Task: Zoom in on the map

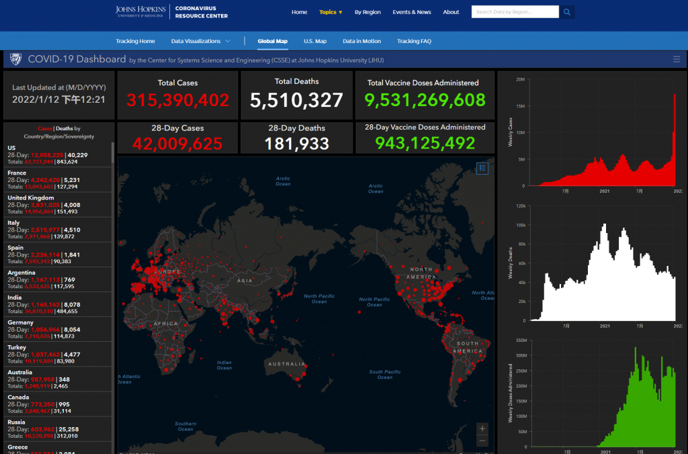Action: (482, 428)
